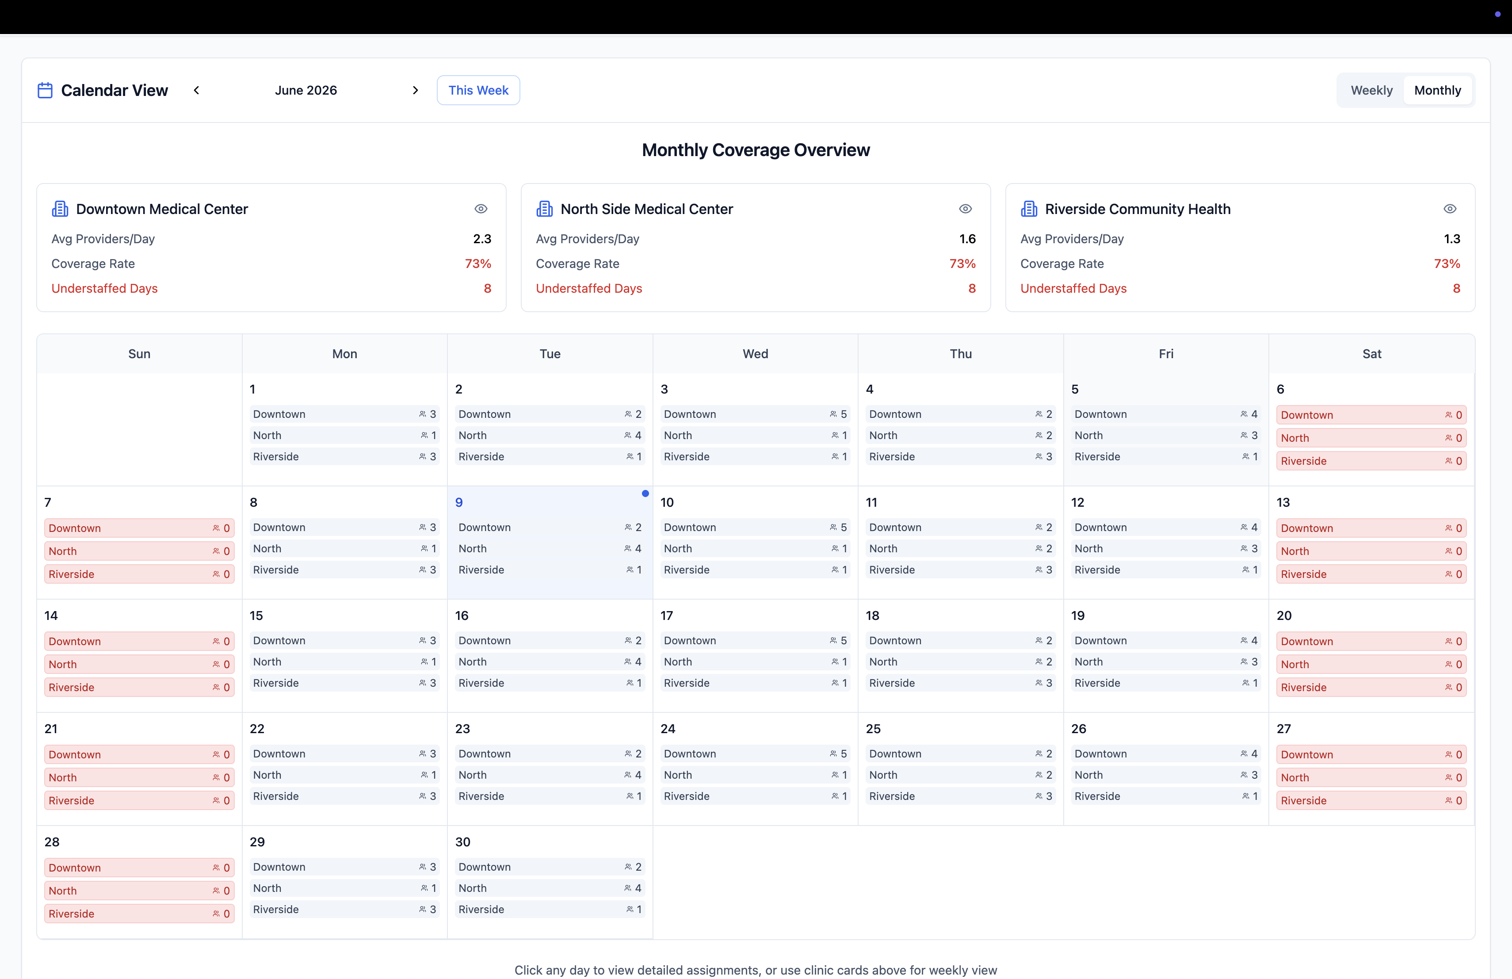
Task: Click Riverside row on June 13
Action: [x=1371, y=574]
